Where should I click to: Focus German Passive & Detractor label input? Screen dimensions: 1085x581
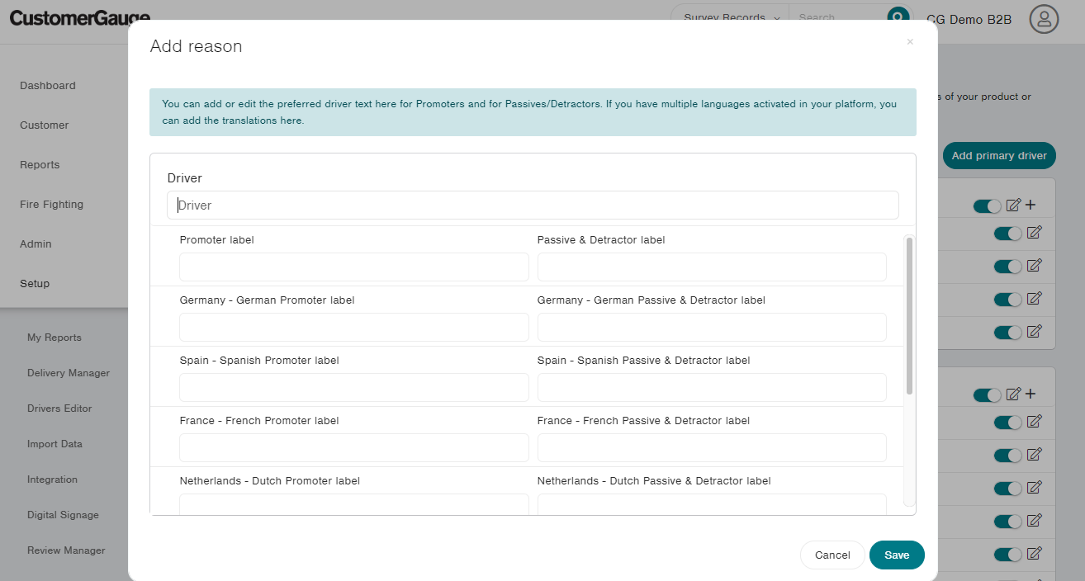pos(712,328)
